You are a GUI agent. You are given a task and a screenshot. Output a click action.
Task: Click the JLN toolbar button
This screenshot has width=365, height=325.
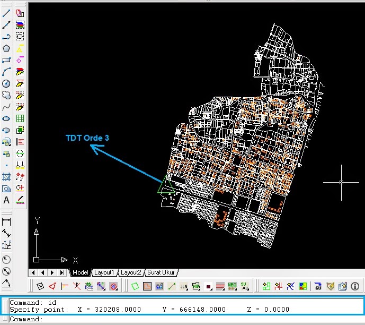click(x=184, y=286)
